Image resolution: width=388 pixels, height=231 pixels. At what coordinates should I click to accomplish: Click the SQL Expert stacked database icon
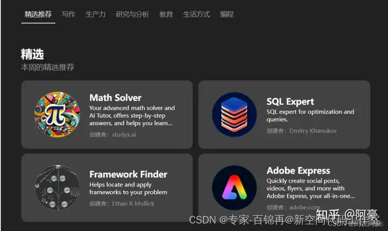(234, 115)
